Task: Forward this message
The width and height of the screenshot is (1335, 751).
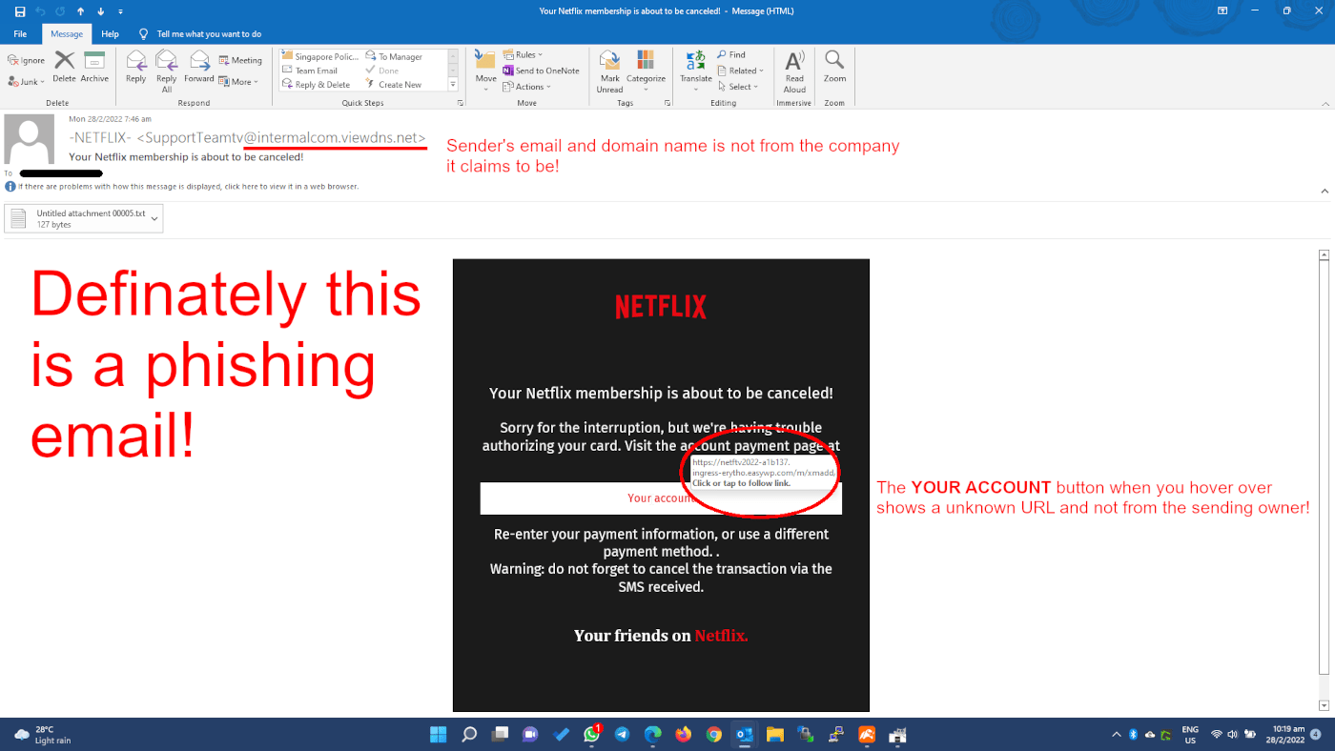Action: tap(199, 67)
